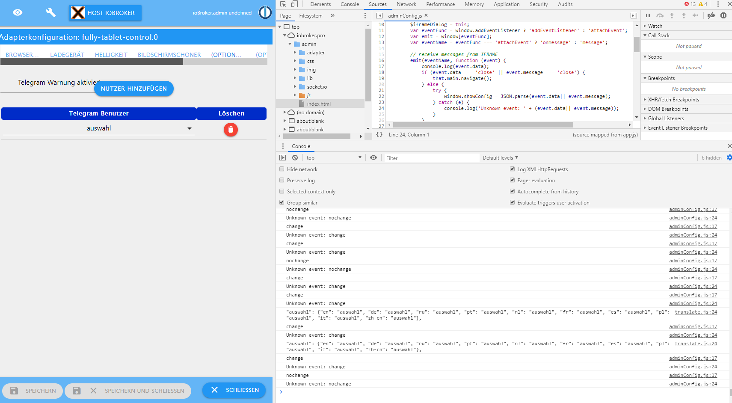Enable Hide network checkbox

click(x=282, y=169)
